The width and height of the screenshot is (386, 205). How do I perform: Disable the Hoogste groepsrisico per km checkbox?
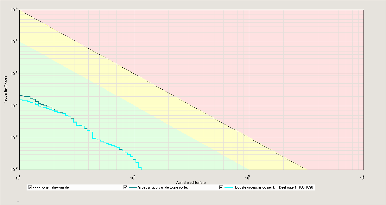[221, 187]
